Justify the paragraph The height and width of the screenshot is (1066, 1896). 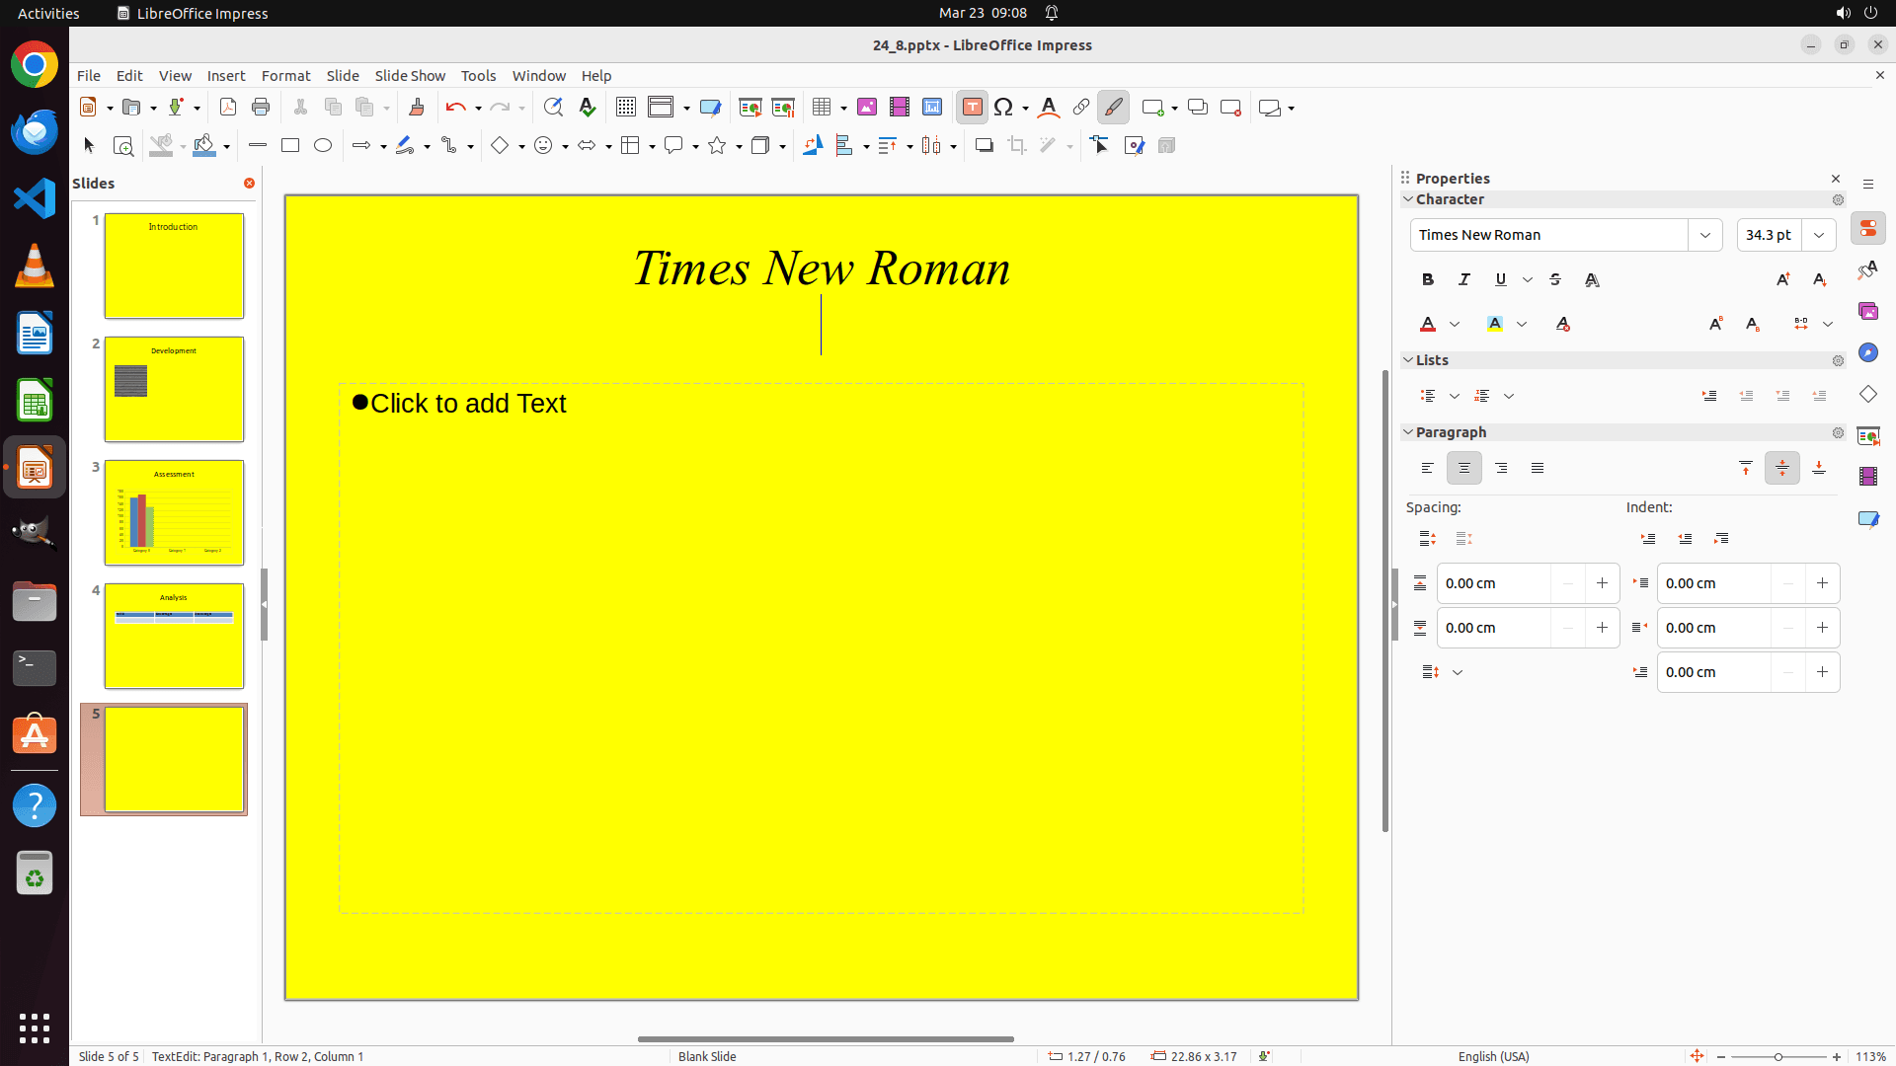1538,468
